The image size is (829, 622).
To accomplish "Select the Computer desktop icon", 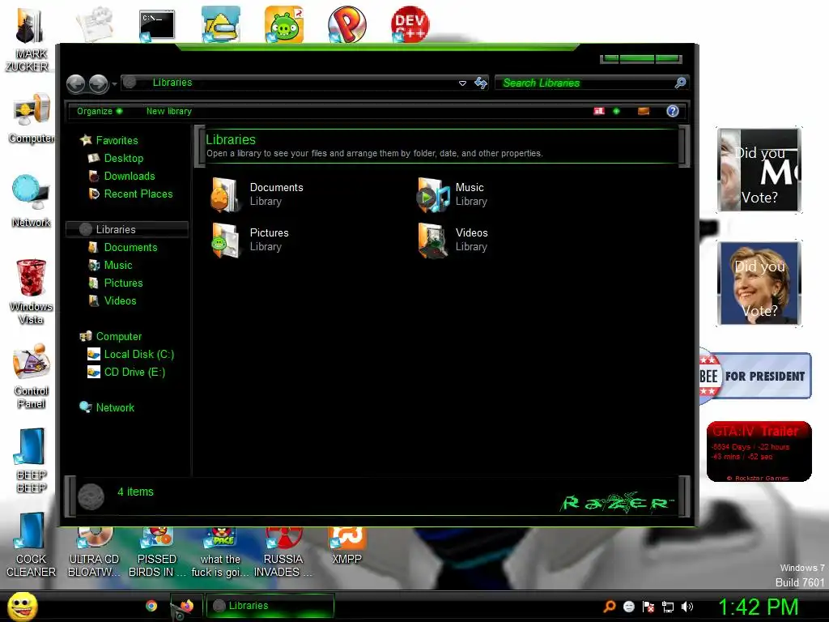I will pyautogui.click(x=32, y=117).
